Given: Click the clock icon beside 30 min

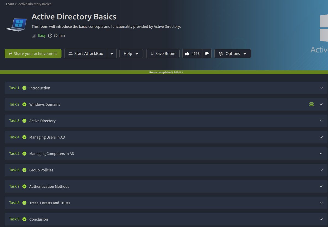Looking at the screenshot, I should 50,35.
